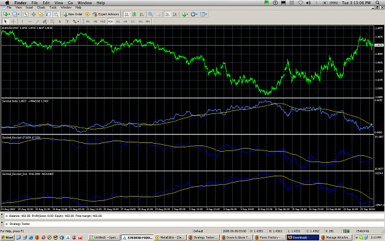The image size is (385, 241).
Task: Select the equidistant channel tool
Action: click(45, 22)
